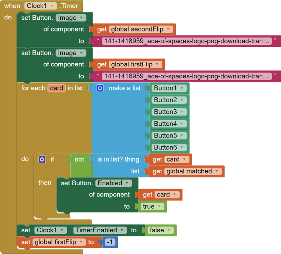281x254 pixels.
Task: Open the Button1 dropdown in the list
Action: [x=181, y=88]
